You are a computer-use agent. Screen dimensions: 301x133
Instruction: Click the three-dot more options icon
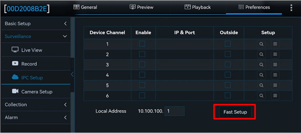coord(291,7)
